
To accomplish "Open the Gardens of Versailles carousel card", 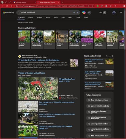I will [113, 40].
